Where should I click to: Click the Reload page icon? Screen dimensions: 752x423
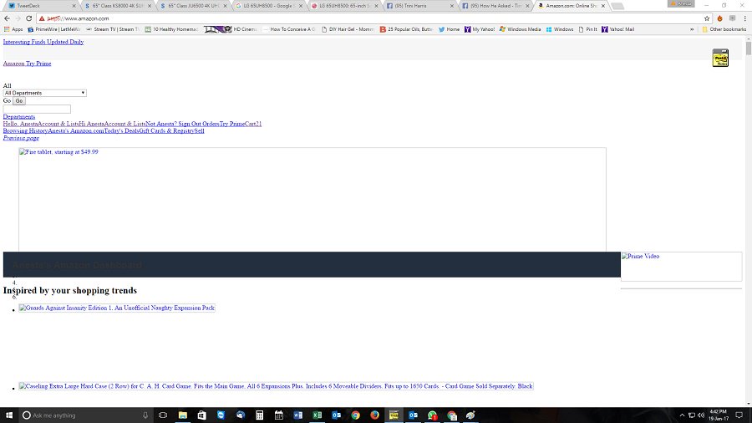point(28,18)
